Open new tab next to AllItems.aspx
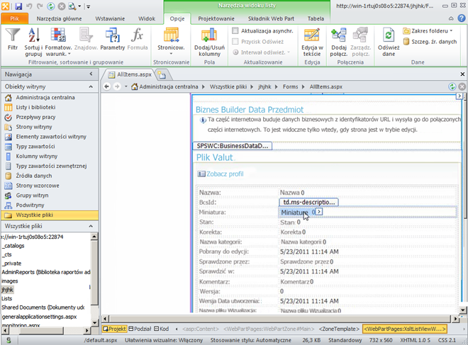 (162, 75)
